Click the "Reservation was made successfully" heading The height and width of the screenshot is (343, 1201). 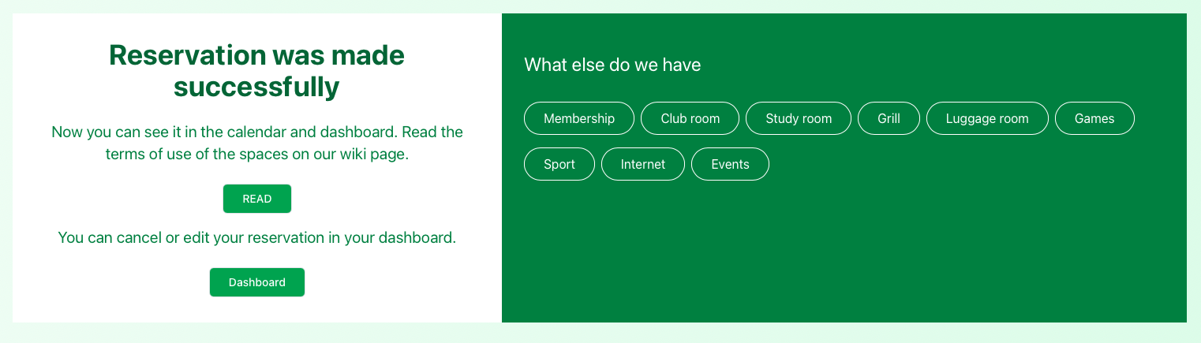(x=256, y=71)
